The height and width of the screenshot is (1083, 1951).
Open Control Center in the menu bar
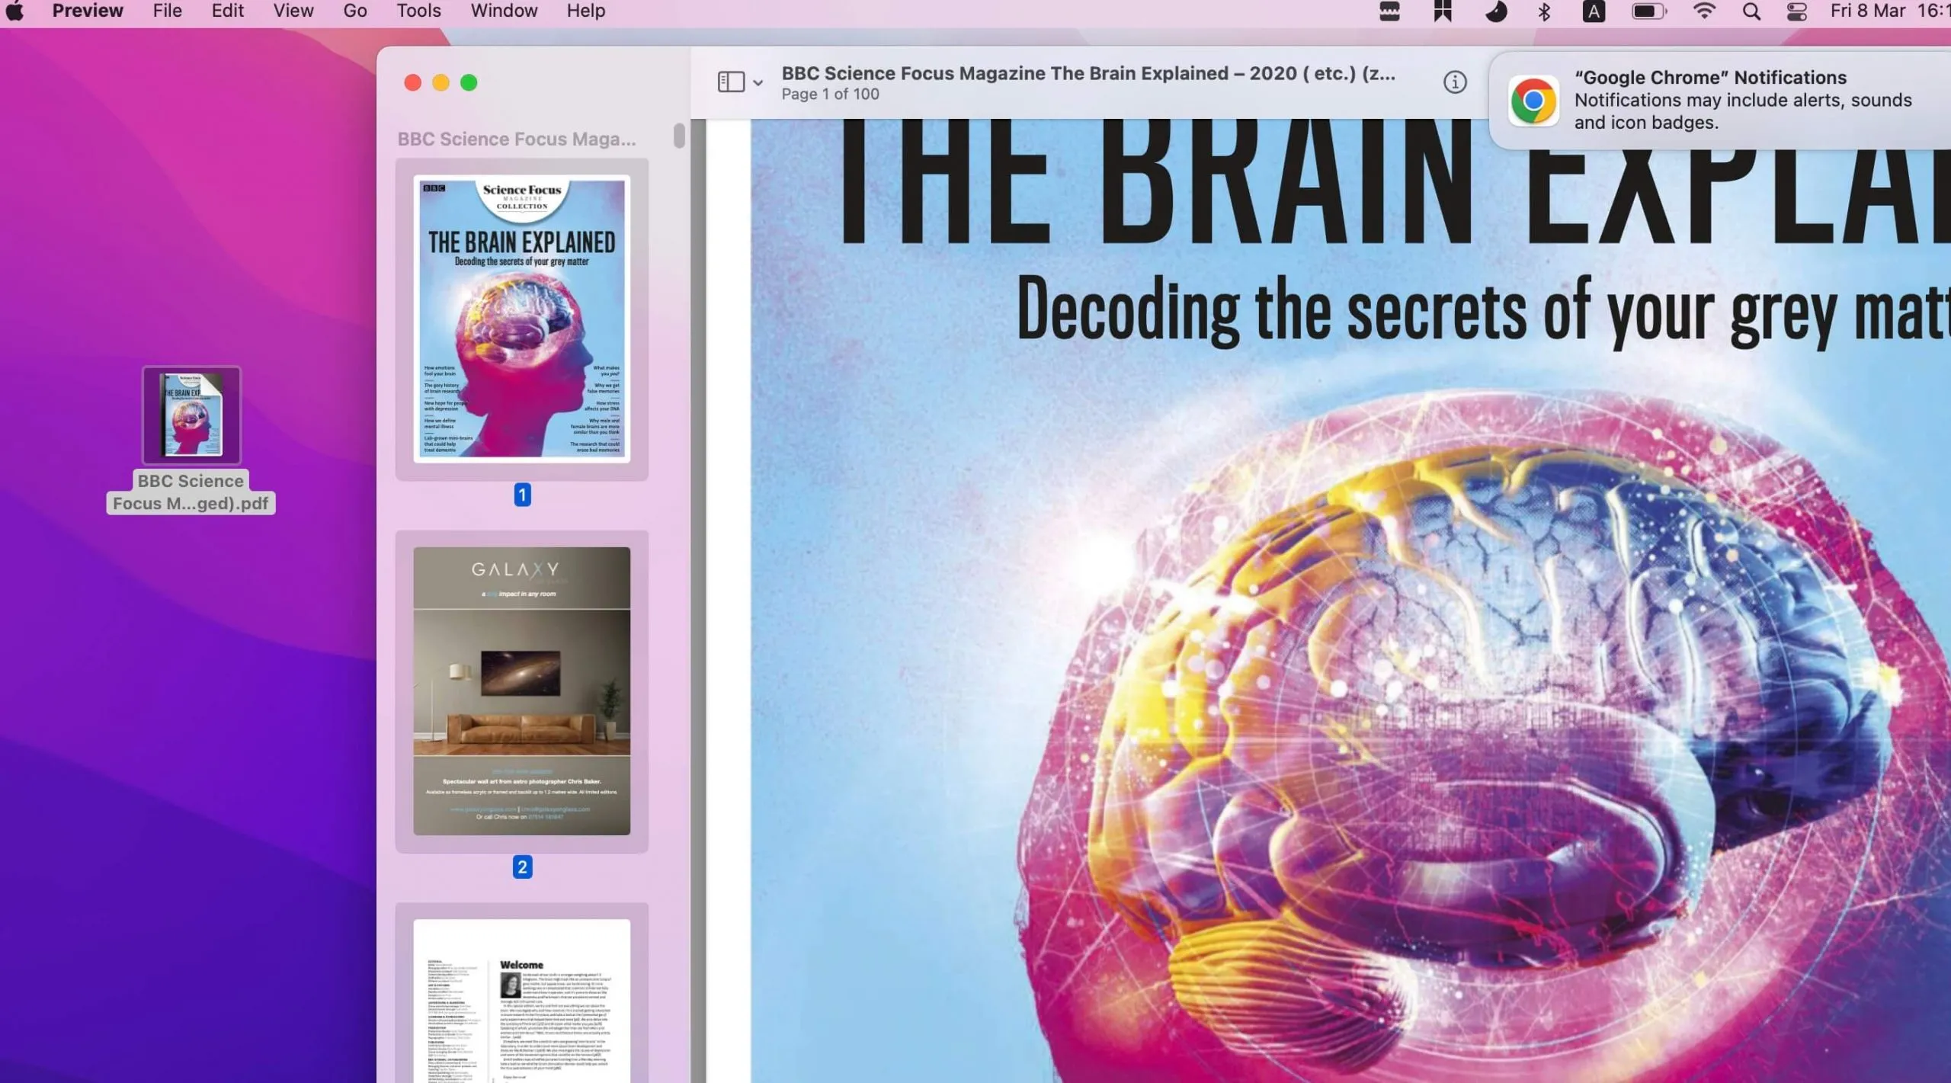(x=1797, y=11)
